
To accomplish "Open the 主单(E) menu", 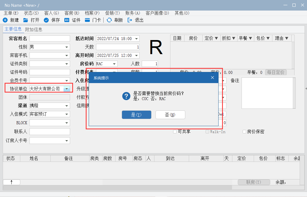I will tap(11, 13).
